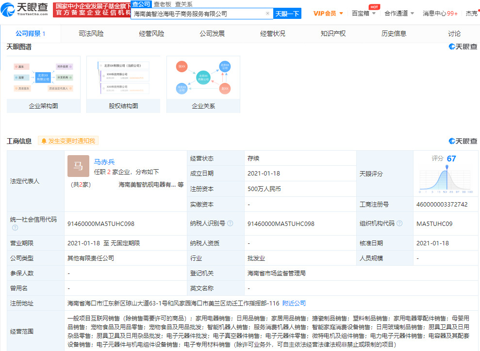This screenshot has height=351, width=480.
Task: Open the VIP会员 dropdown menu
Action: pos(328,14)
